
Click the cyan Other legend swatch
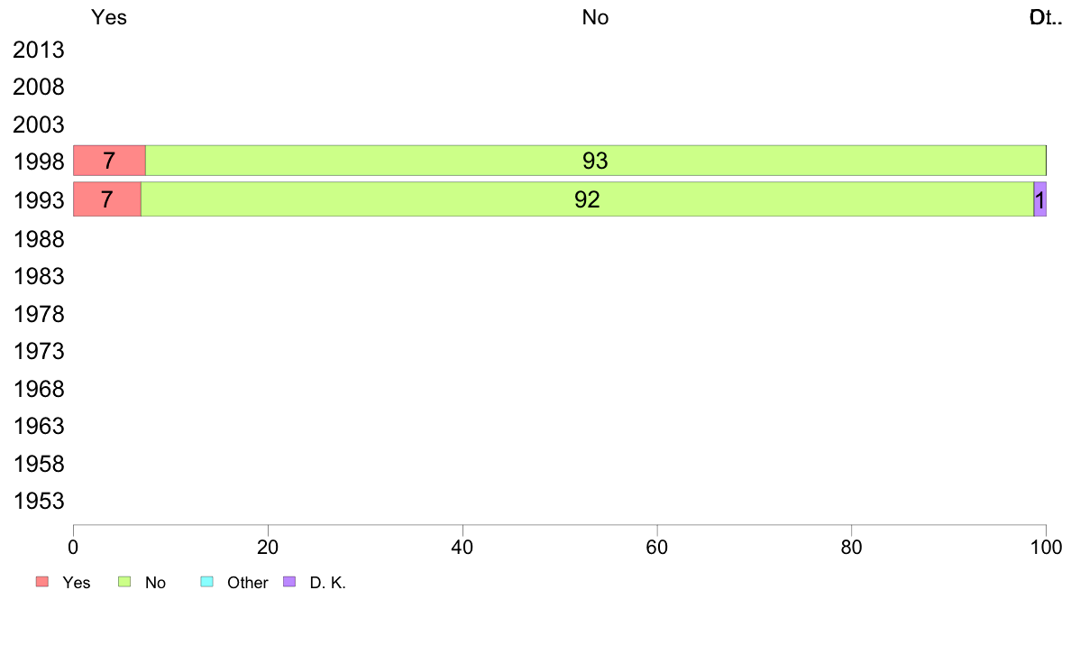point(206,582)
